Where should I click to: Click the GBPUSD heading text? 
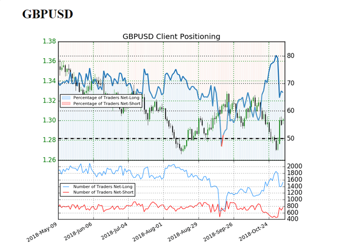47,14
